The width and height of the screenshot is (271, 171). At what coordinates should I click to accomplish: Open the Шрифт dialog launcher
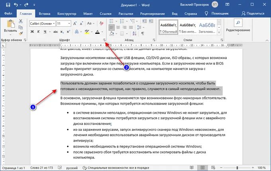tap(104, 40)
